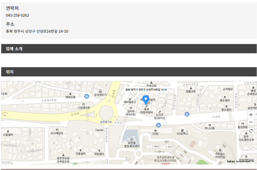Image resolution: width=257 pixels, height=170 pixels.
Task: Click the map zoom in plus button
Action: click(251, 115)
